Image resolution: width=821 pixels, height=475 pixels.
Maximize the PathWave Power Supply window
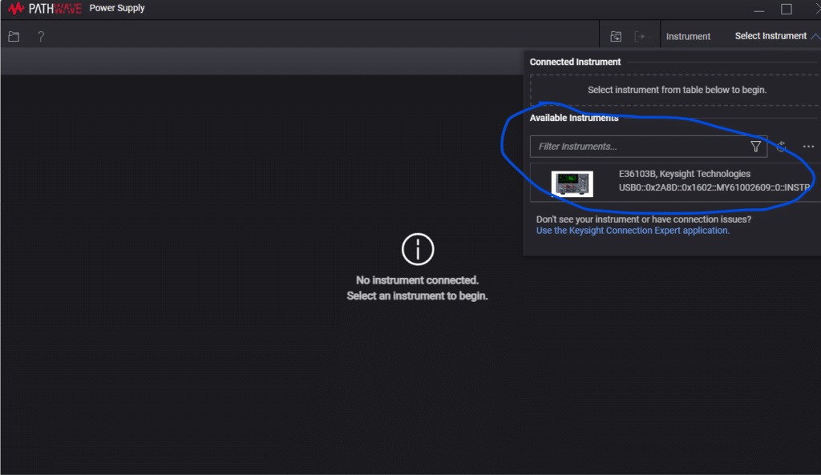point(787,10)
